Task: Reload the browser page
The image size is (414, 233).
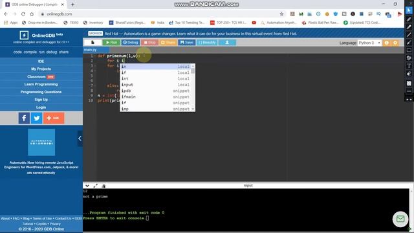Action: (x=23, y=14)
